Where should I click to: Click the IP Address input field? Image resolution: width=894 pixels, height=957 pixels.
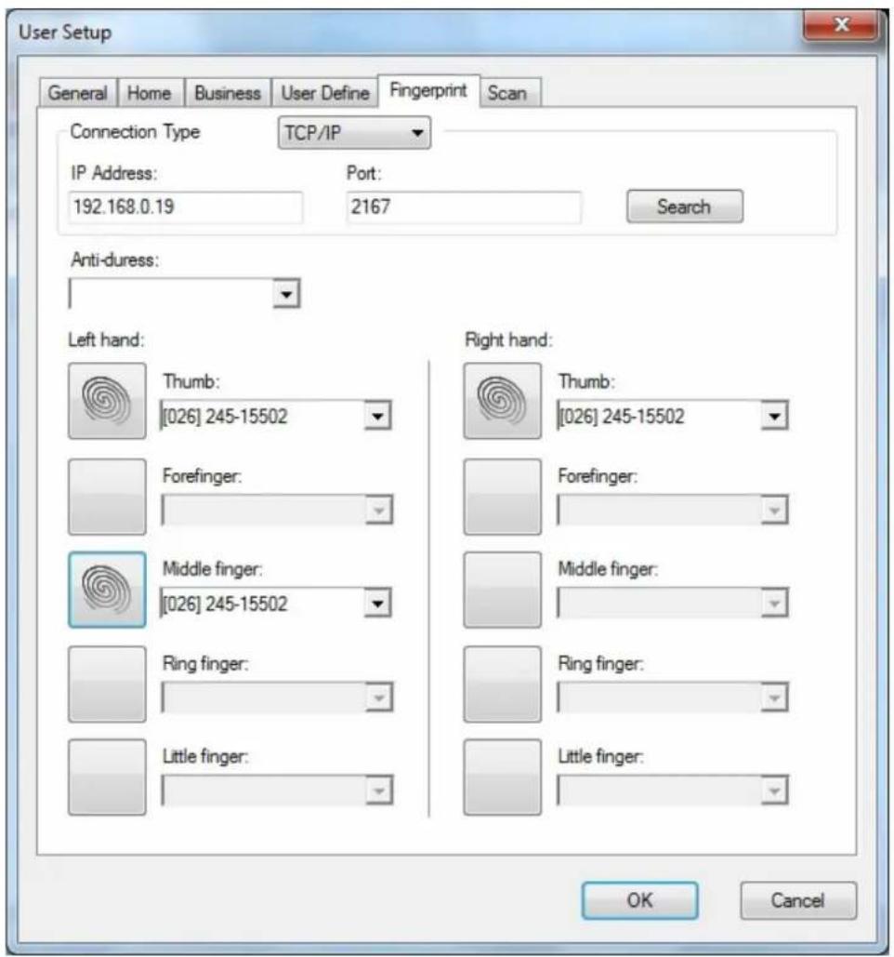185,206
